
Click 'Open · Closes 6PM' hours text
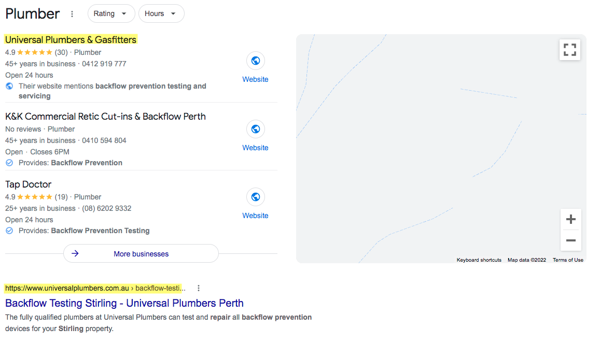(x=37, y=152)
